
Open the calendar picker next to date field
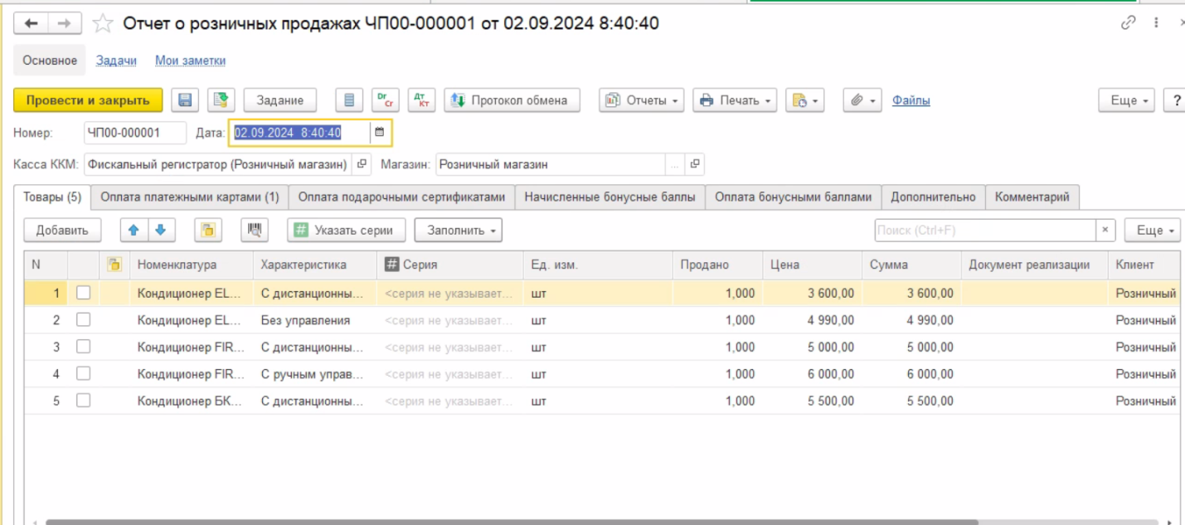(x=380, y=132)
